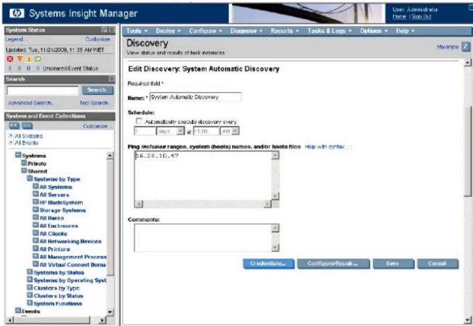The width and height of the screenshot is (473, 326).
Task: Open the Advanced Search link
Action: click(x=30, y=103)
